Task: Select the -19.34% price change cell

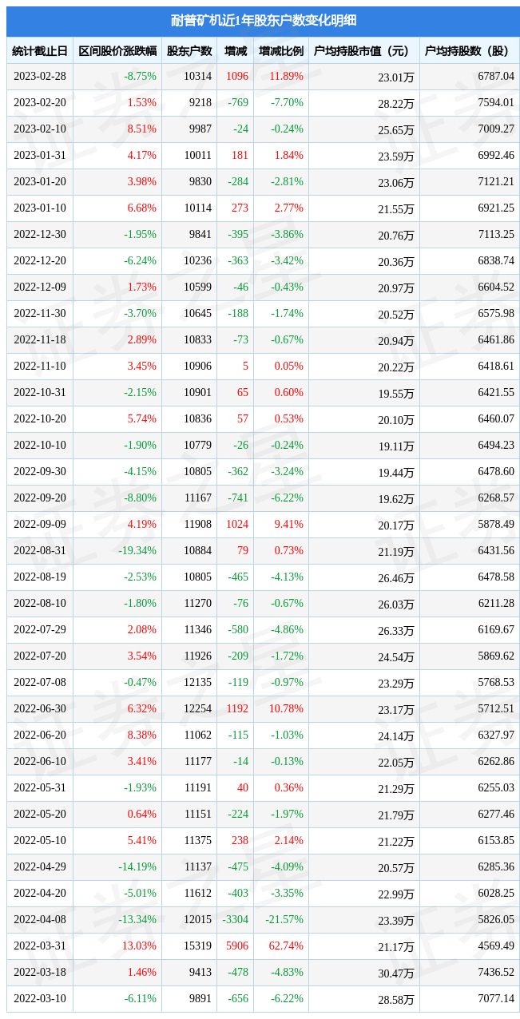Action: pyautogui.click(x=137, y=551)
